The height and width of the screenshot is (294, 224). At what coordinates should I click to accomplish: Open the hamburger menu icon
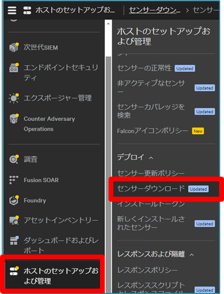(12, 10)
